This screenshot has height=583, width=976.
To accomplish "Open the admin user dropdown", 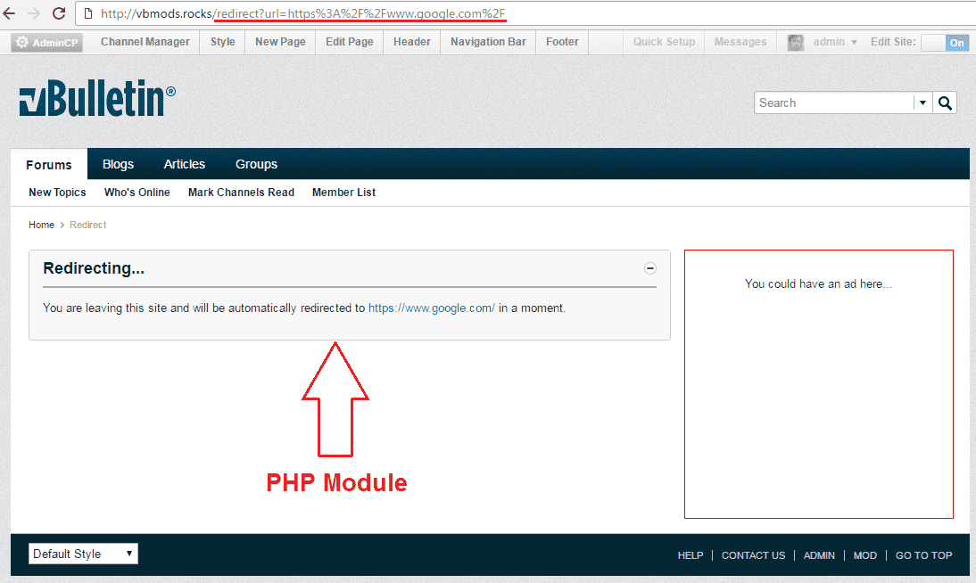I will tap(835, 42).
